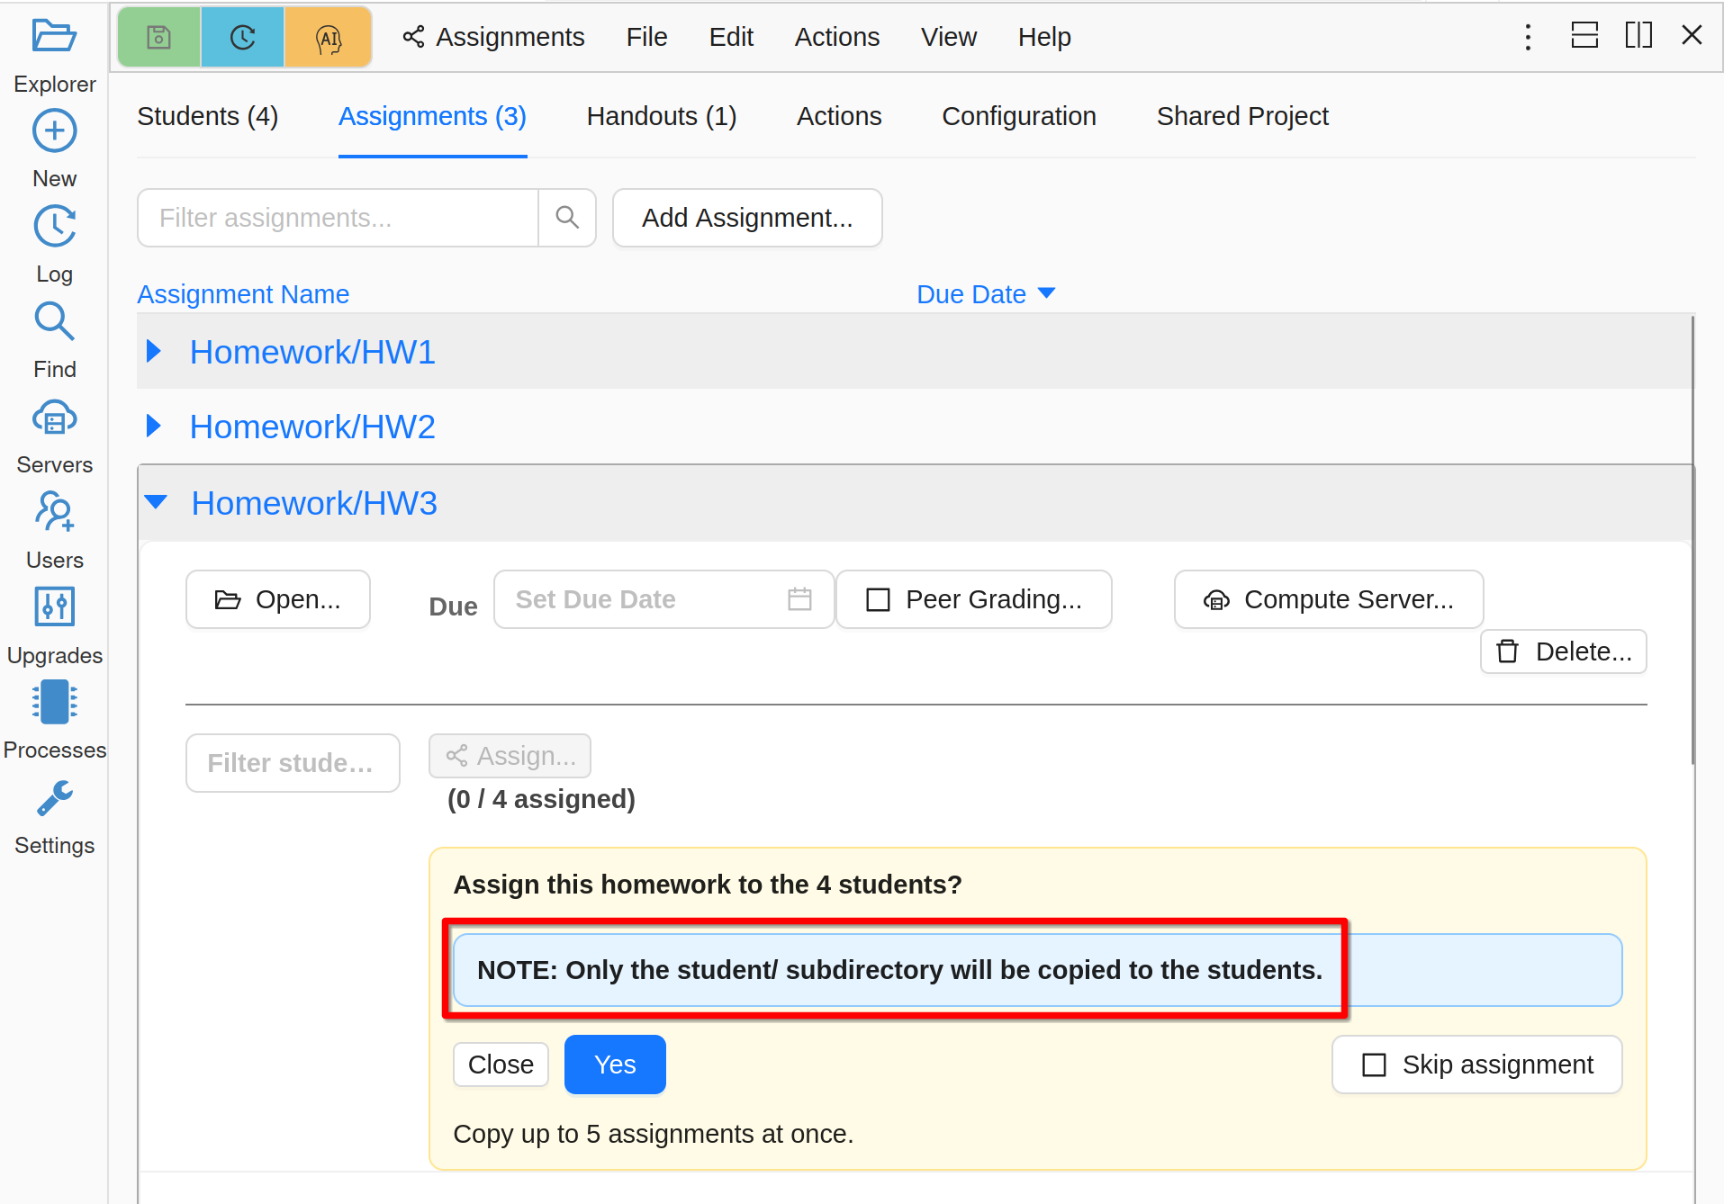1724x1204 pixels.
Task: Collapse the Homework/HW3 assignment row
Action: click(x=156, y=502)
